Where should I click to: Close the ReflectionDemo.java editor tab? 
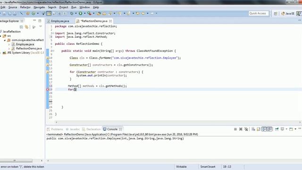coord(110,21)
